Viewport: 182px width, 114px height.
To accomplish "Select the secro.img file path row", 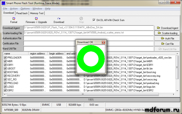I will click(x=120, y=80).
